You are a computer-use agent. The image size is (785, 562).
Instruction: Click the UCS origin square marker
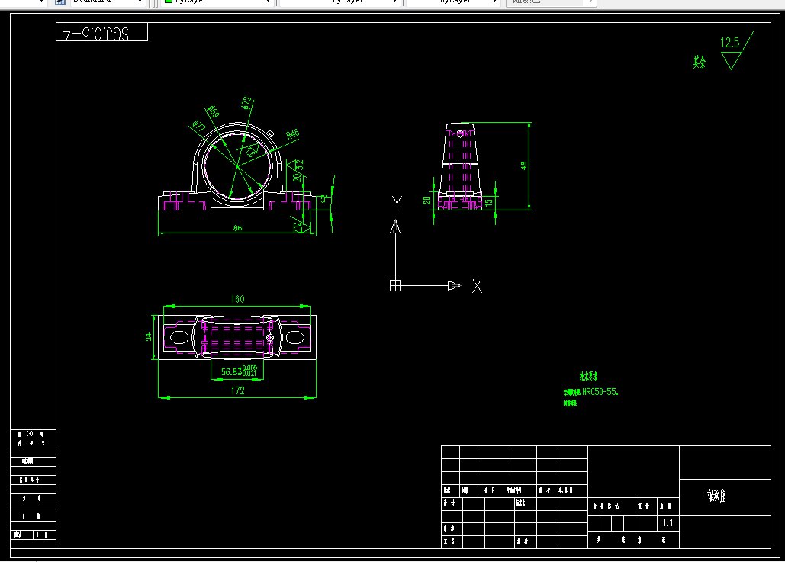coord(395,286)
